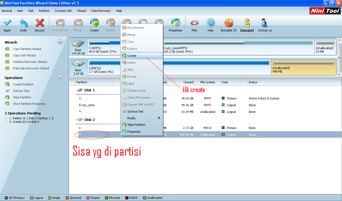This screenshot has width=342, height=201.
Task: Select 10 MB Unallocated block in disk map
Action: pos(326,47)
